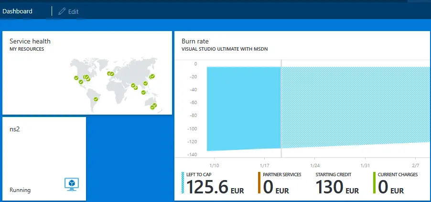The image size is (431, 202).
Task: Click the STARTING CREDIT label
Action: 333,174
